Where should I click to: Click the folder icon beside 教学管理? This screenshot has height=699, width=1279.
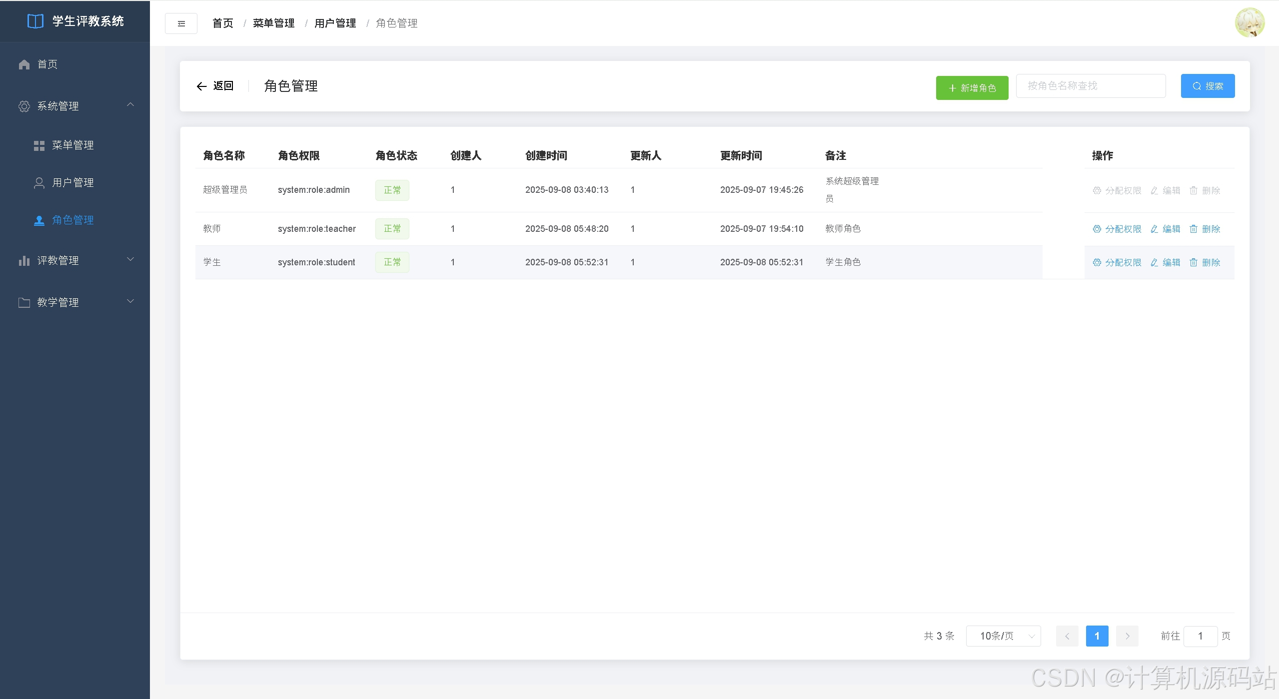click(24, 303)
